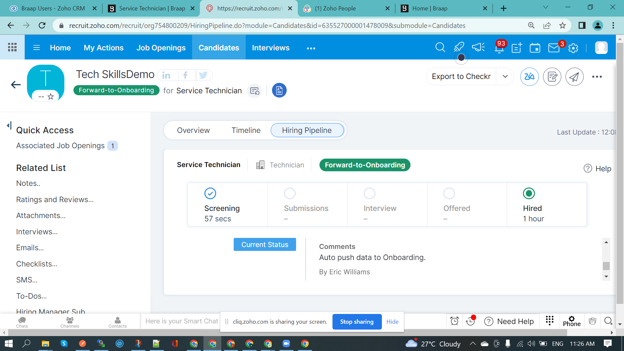Collapse the Quick Access side panel
The width and height of the screenshot is (624, 351).
9,125
